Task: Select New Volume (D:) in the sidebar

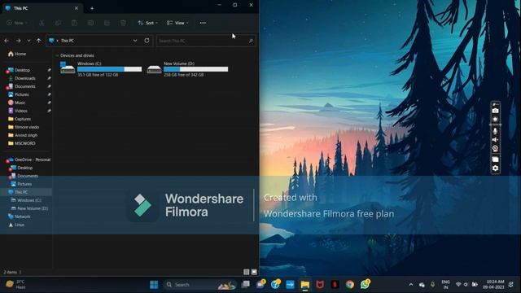Action: [33, 208]
